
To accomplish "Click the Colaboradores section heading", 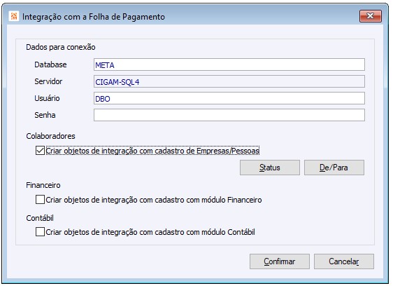I will (x=50, y=136).
